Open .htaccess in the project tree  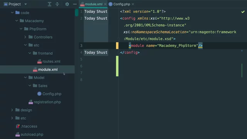29,126
